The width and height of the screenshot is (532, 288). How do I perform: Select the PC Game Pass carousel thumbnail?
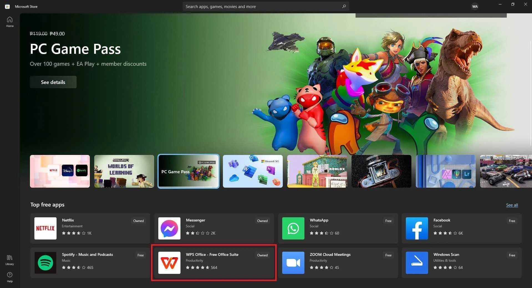[189, 171]
